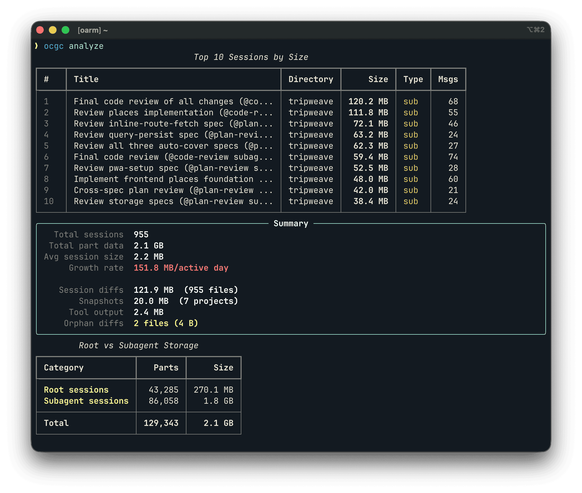Click the yellow Orphan diffs value

click(x=166, y=323)
